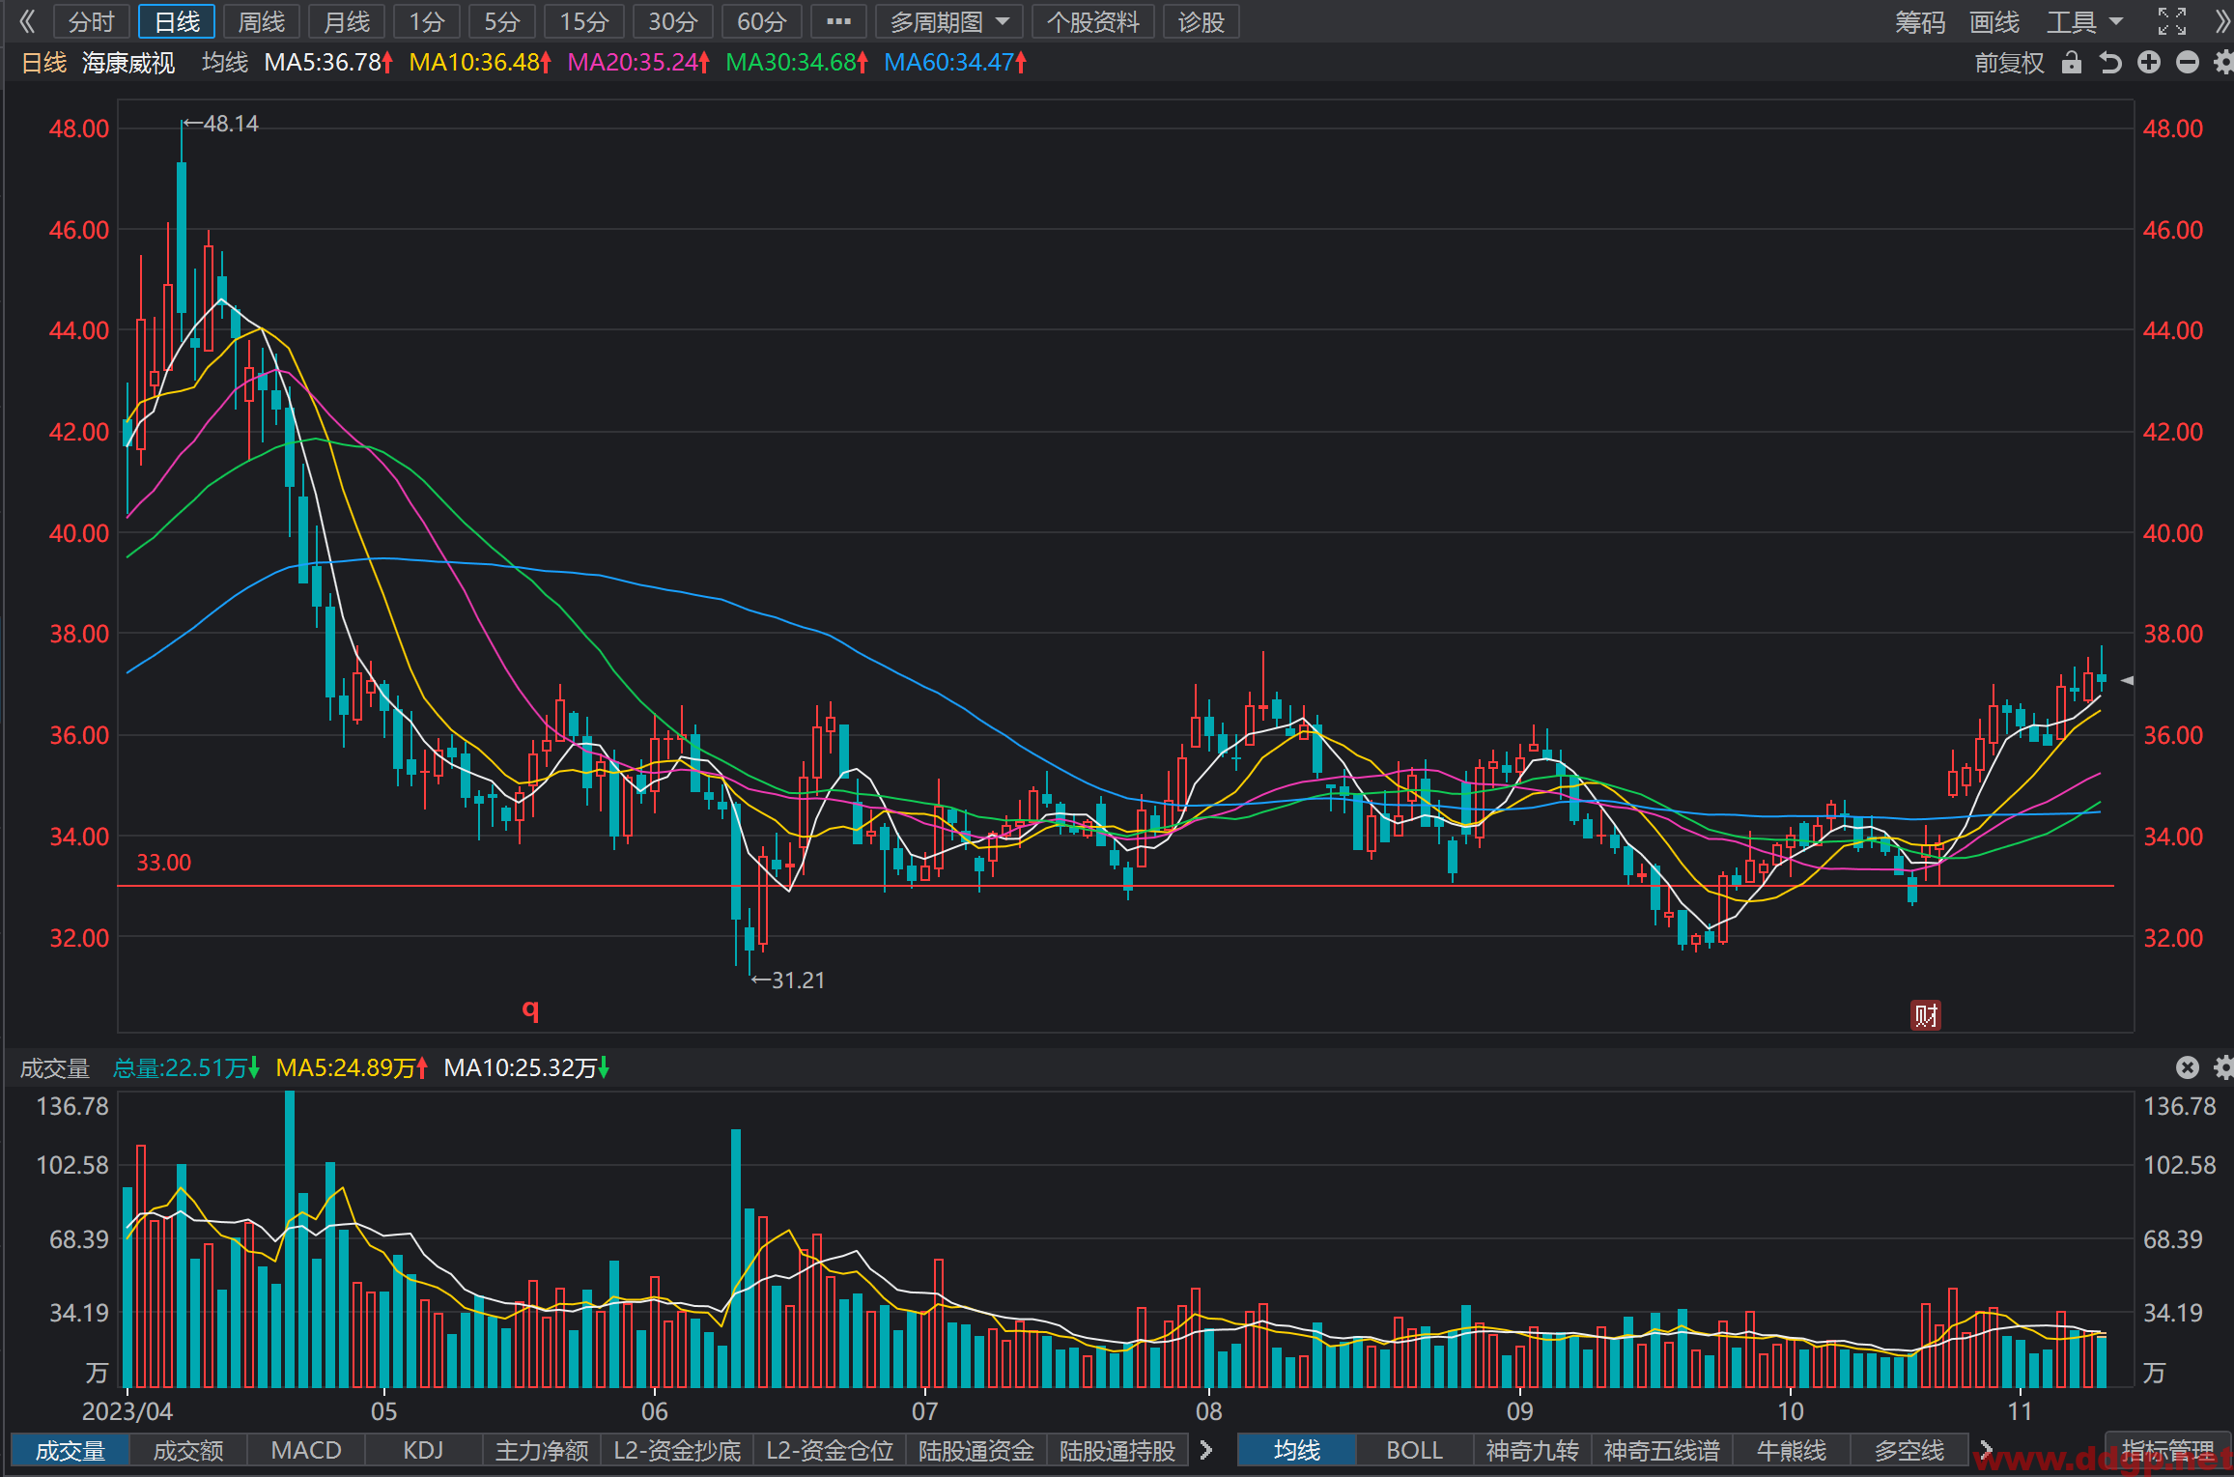Open the 个股资料 stock info button
Viewport: 2234px width, 1477px height.
[x=1093, y=21]
